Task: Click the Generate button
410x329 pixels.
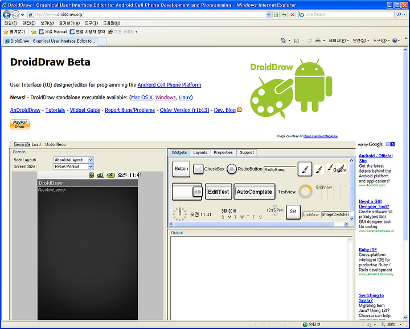Action: [x=22, y=144]
